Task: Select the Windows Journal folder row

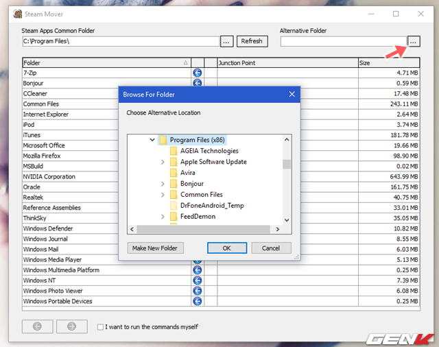Action: pos(70,239)
